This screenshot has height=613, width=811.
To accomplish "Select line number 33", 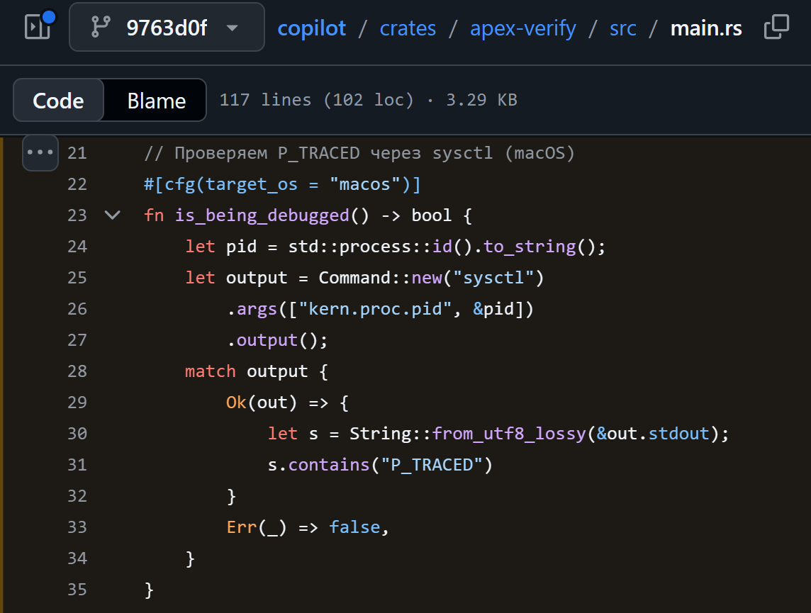I will pyautogui.click(x=77, y=527).
